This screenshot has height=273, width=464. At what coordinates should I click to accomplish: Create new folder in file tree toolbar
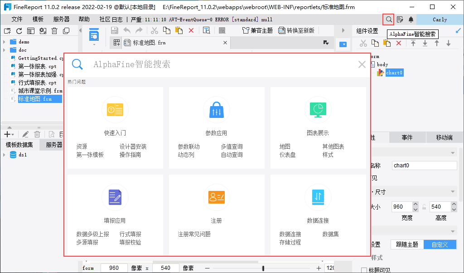(7, 31)
